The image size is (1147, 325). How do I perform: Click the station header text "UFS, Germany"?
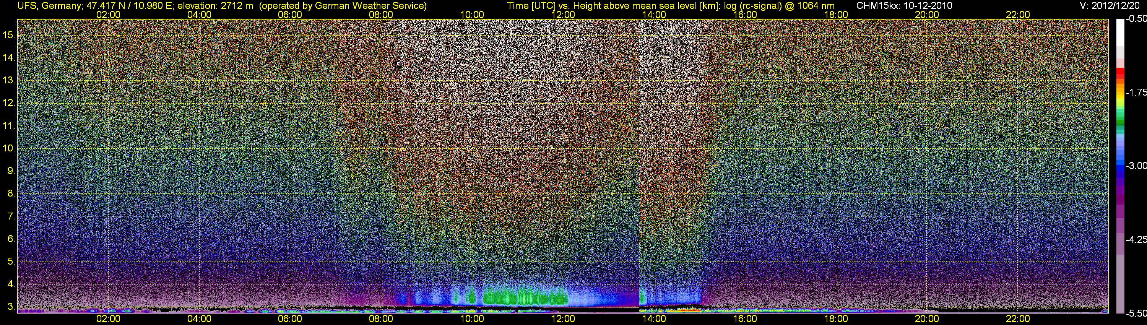coord(49,6)
